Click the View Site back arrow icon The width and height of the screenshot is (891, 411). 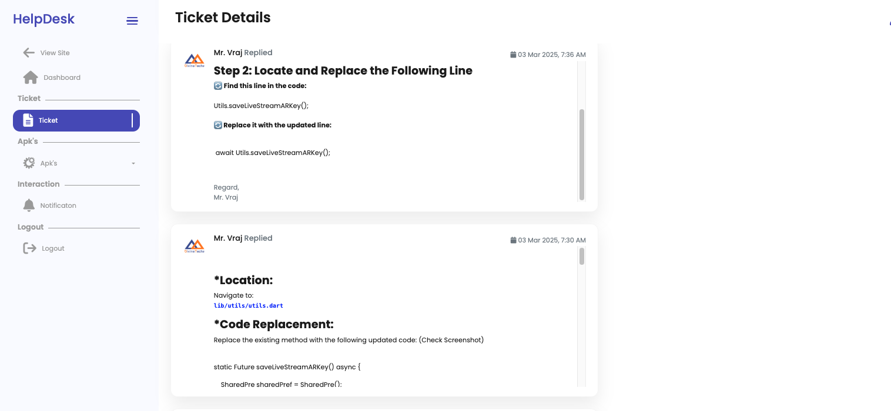[29, 53]
